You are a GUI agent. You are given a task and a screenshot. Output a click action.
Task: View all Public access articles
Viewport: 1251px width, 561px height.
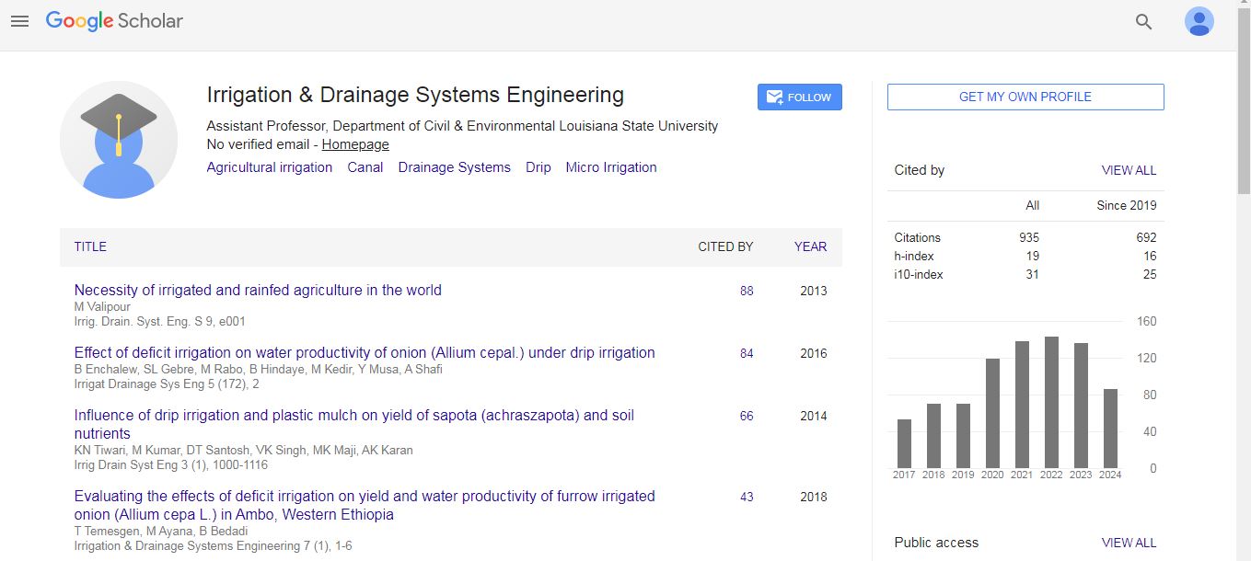1129,543
